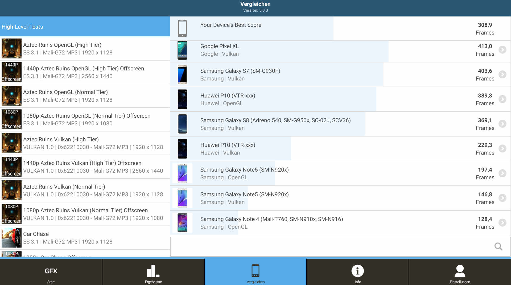Click the Vergleichen title at top
Viewport: 511px width, 285px height.
click(x=256, y=4)
